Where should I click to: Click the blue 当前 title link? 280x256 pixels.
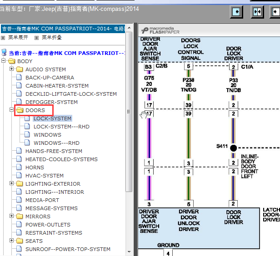coord(67,53)
